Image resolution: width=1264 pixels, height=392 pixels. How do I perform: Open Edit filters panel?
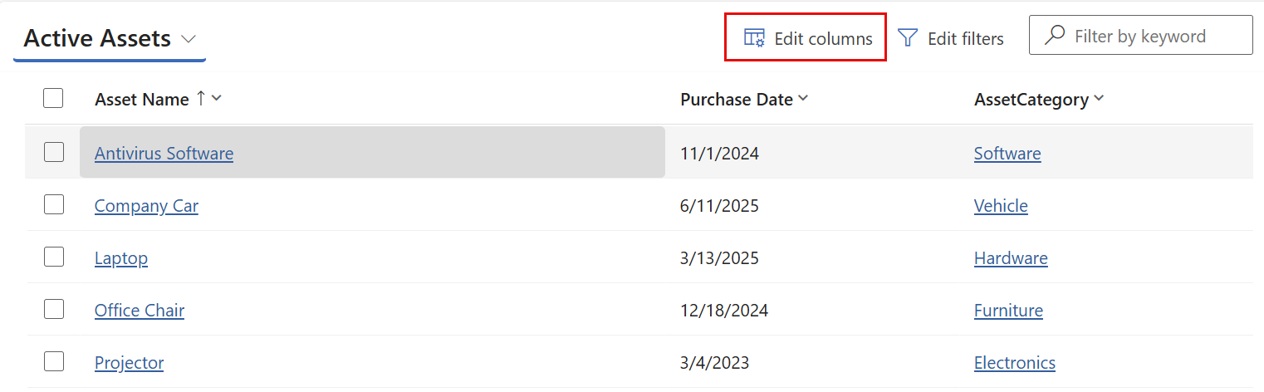tap(951, 38)
